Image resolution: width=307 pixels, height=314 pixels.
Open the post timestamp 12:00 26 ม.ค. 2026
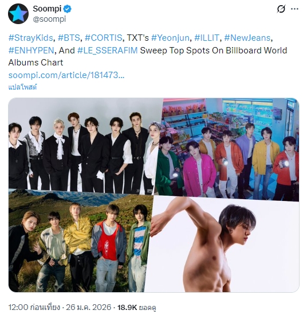60,307
